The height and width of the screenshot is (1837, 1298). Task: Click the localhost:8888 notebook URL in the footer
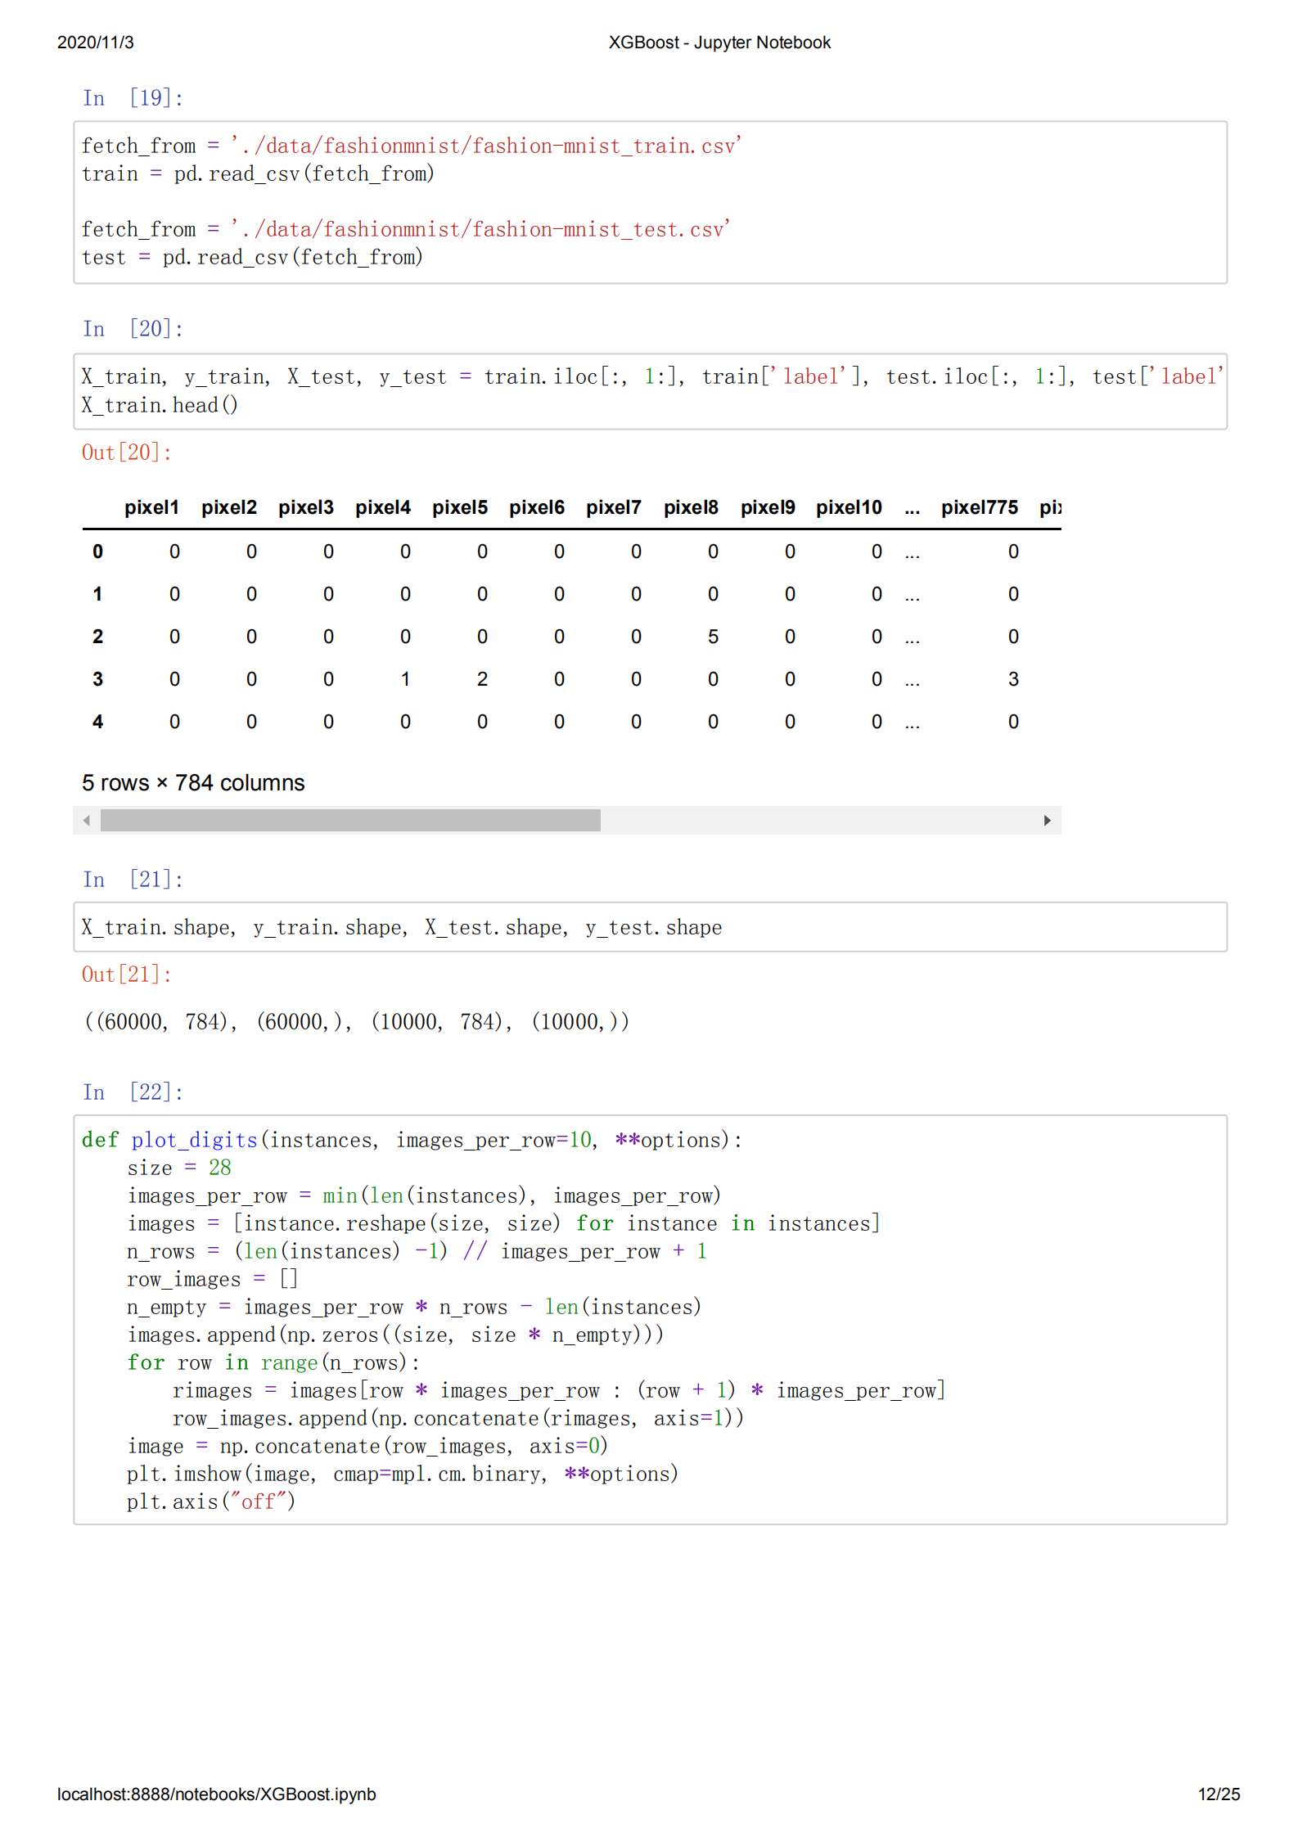(217, 1794)
